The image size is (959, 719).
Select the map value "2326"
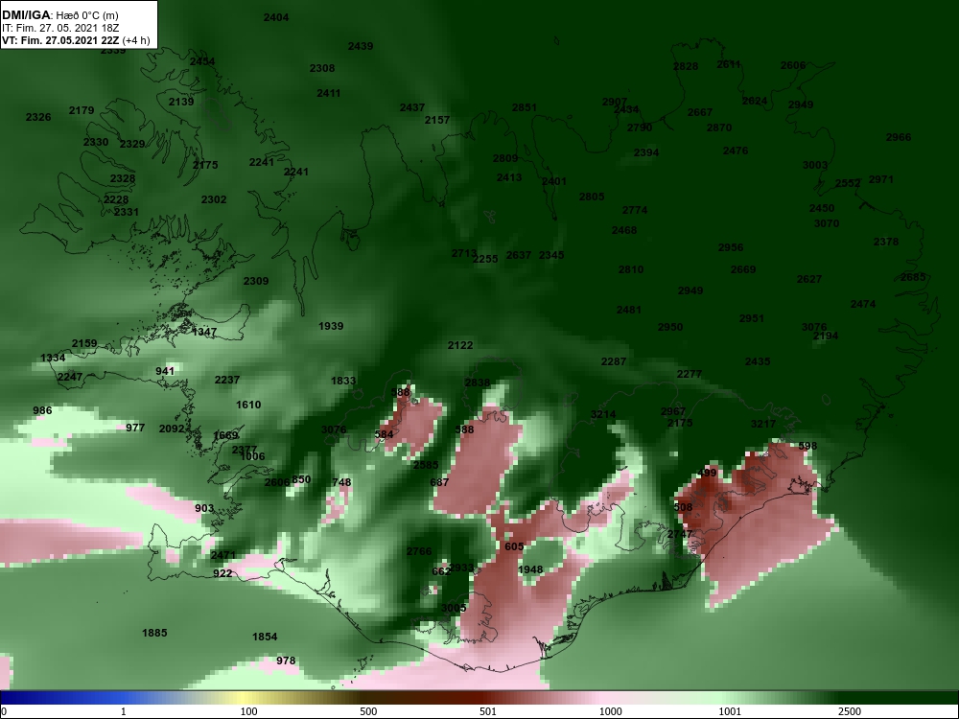pyautogui.click(x=38, y=117)
